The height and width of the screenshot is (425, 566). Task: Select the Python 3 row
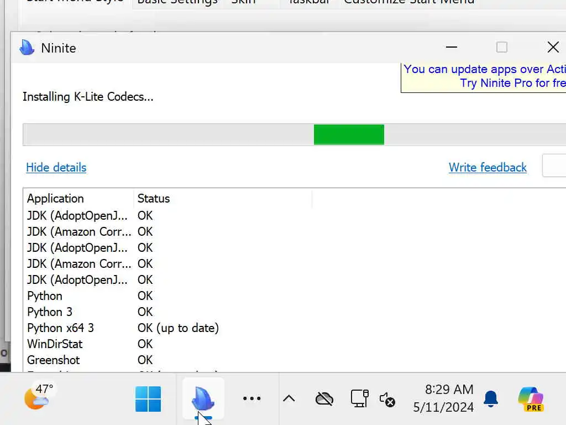pyautogui.click(x=294, y=312)
